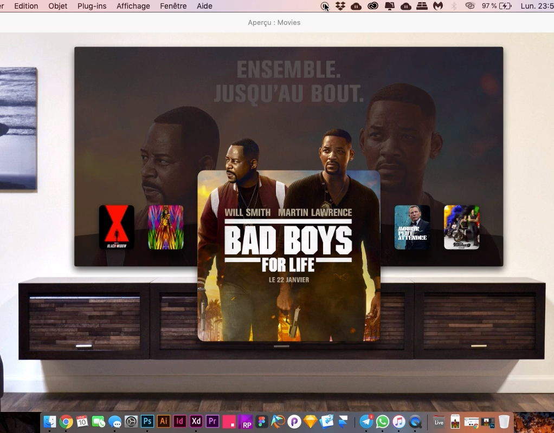
Task: Open the Aide menu
Action: pyautogui.click(x=204, y=6)
